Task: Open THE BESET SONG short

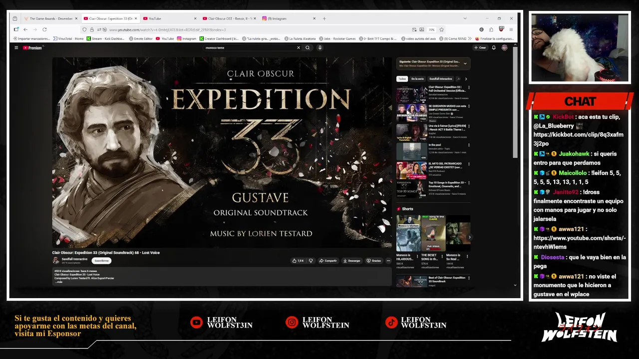Action: click(433, 233)
